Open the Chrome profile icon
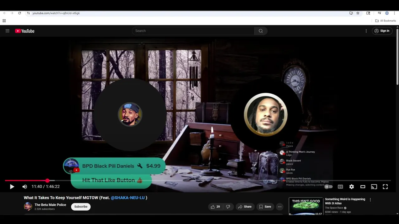 point(387,13)
